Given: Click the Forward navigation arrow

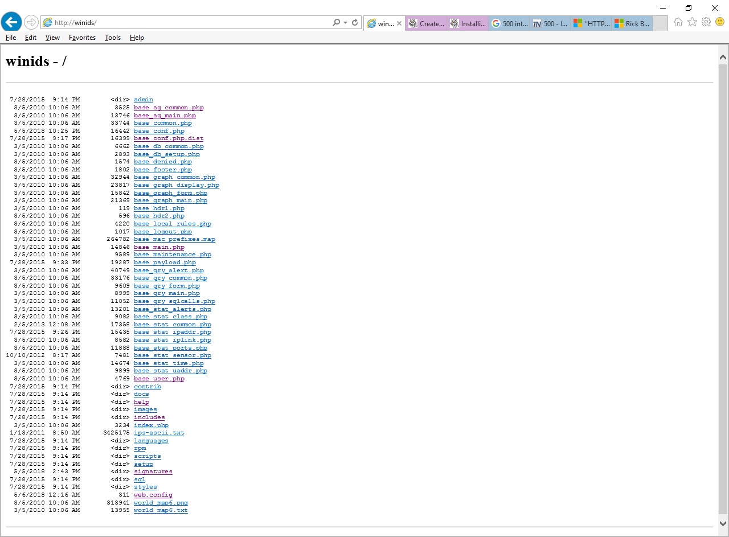Looking at the screenshot, I should [x=31, y=22].
